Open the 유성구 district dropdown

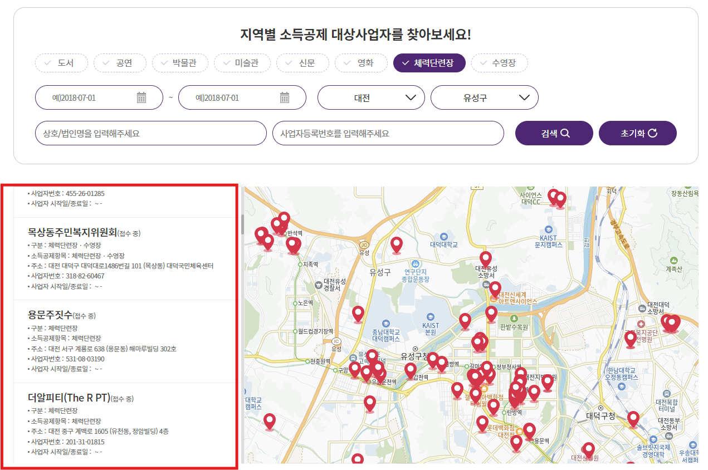click(484, 97)
